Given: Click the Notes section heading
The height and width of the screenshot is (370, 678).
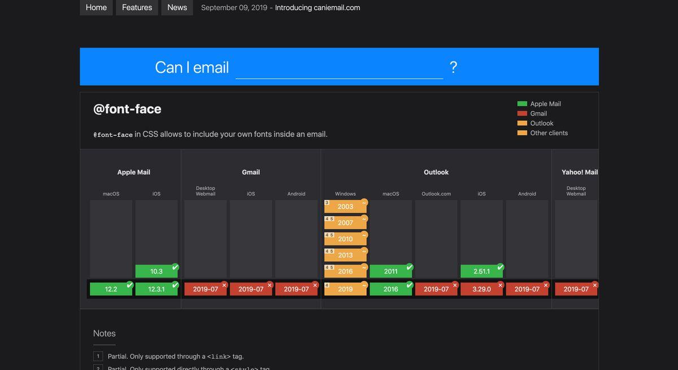Looking at the screenshot, I should pyautogui.click(x=105, y=333).
